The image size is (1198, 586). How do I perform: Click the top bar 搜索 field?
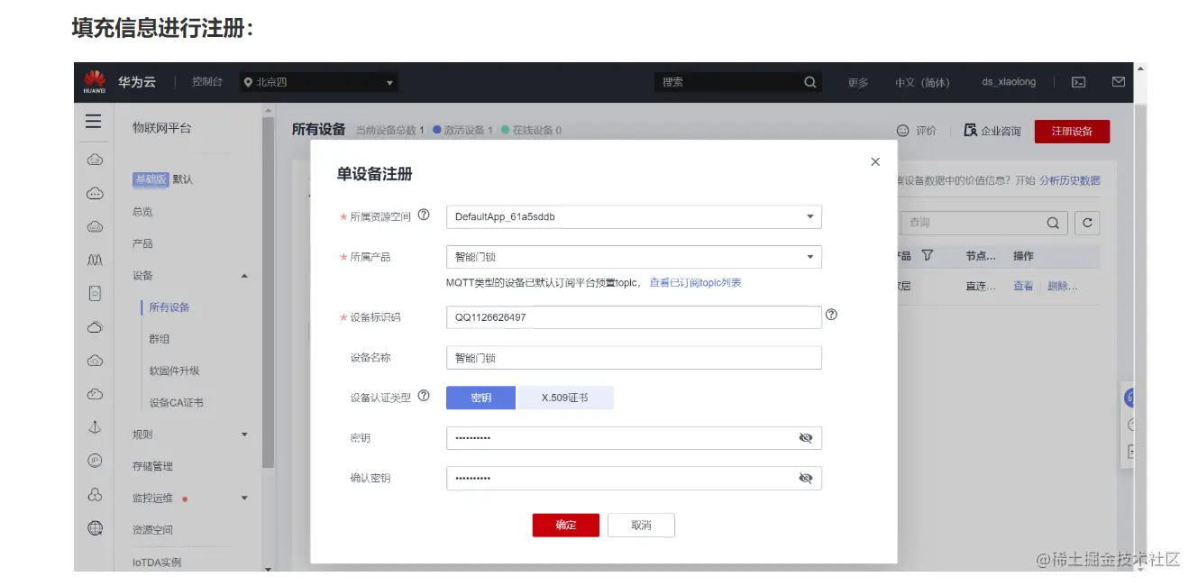click(737, 82)
